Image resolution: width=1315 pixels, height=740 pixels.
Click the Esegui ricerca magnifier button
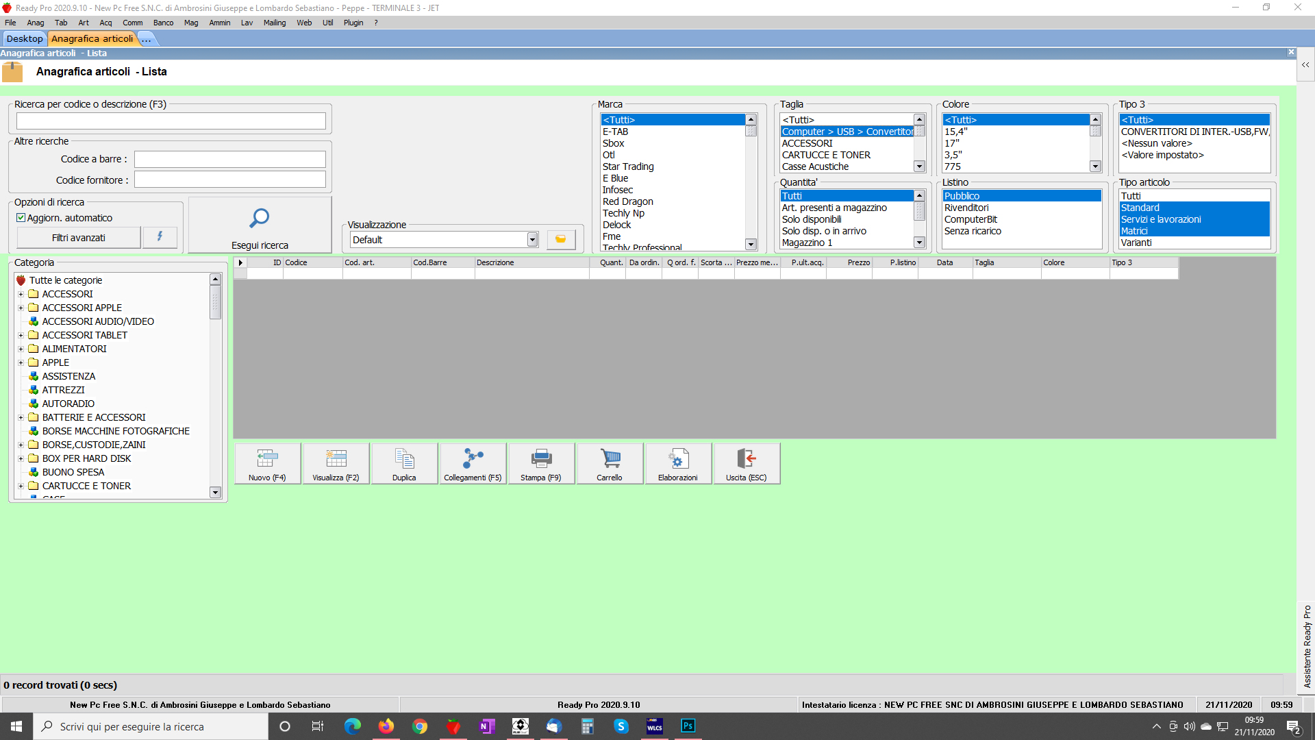click(260, 226)
